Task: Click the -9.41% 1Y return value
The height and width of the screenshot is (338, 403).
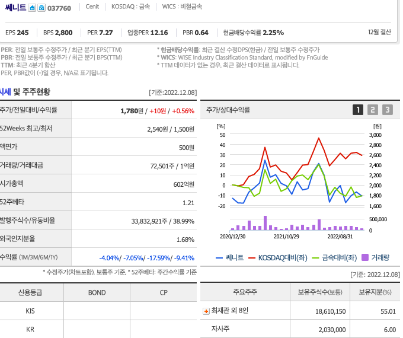Action: tap(184, 258)
